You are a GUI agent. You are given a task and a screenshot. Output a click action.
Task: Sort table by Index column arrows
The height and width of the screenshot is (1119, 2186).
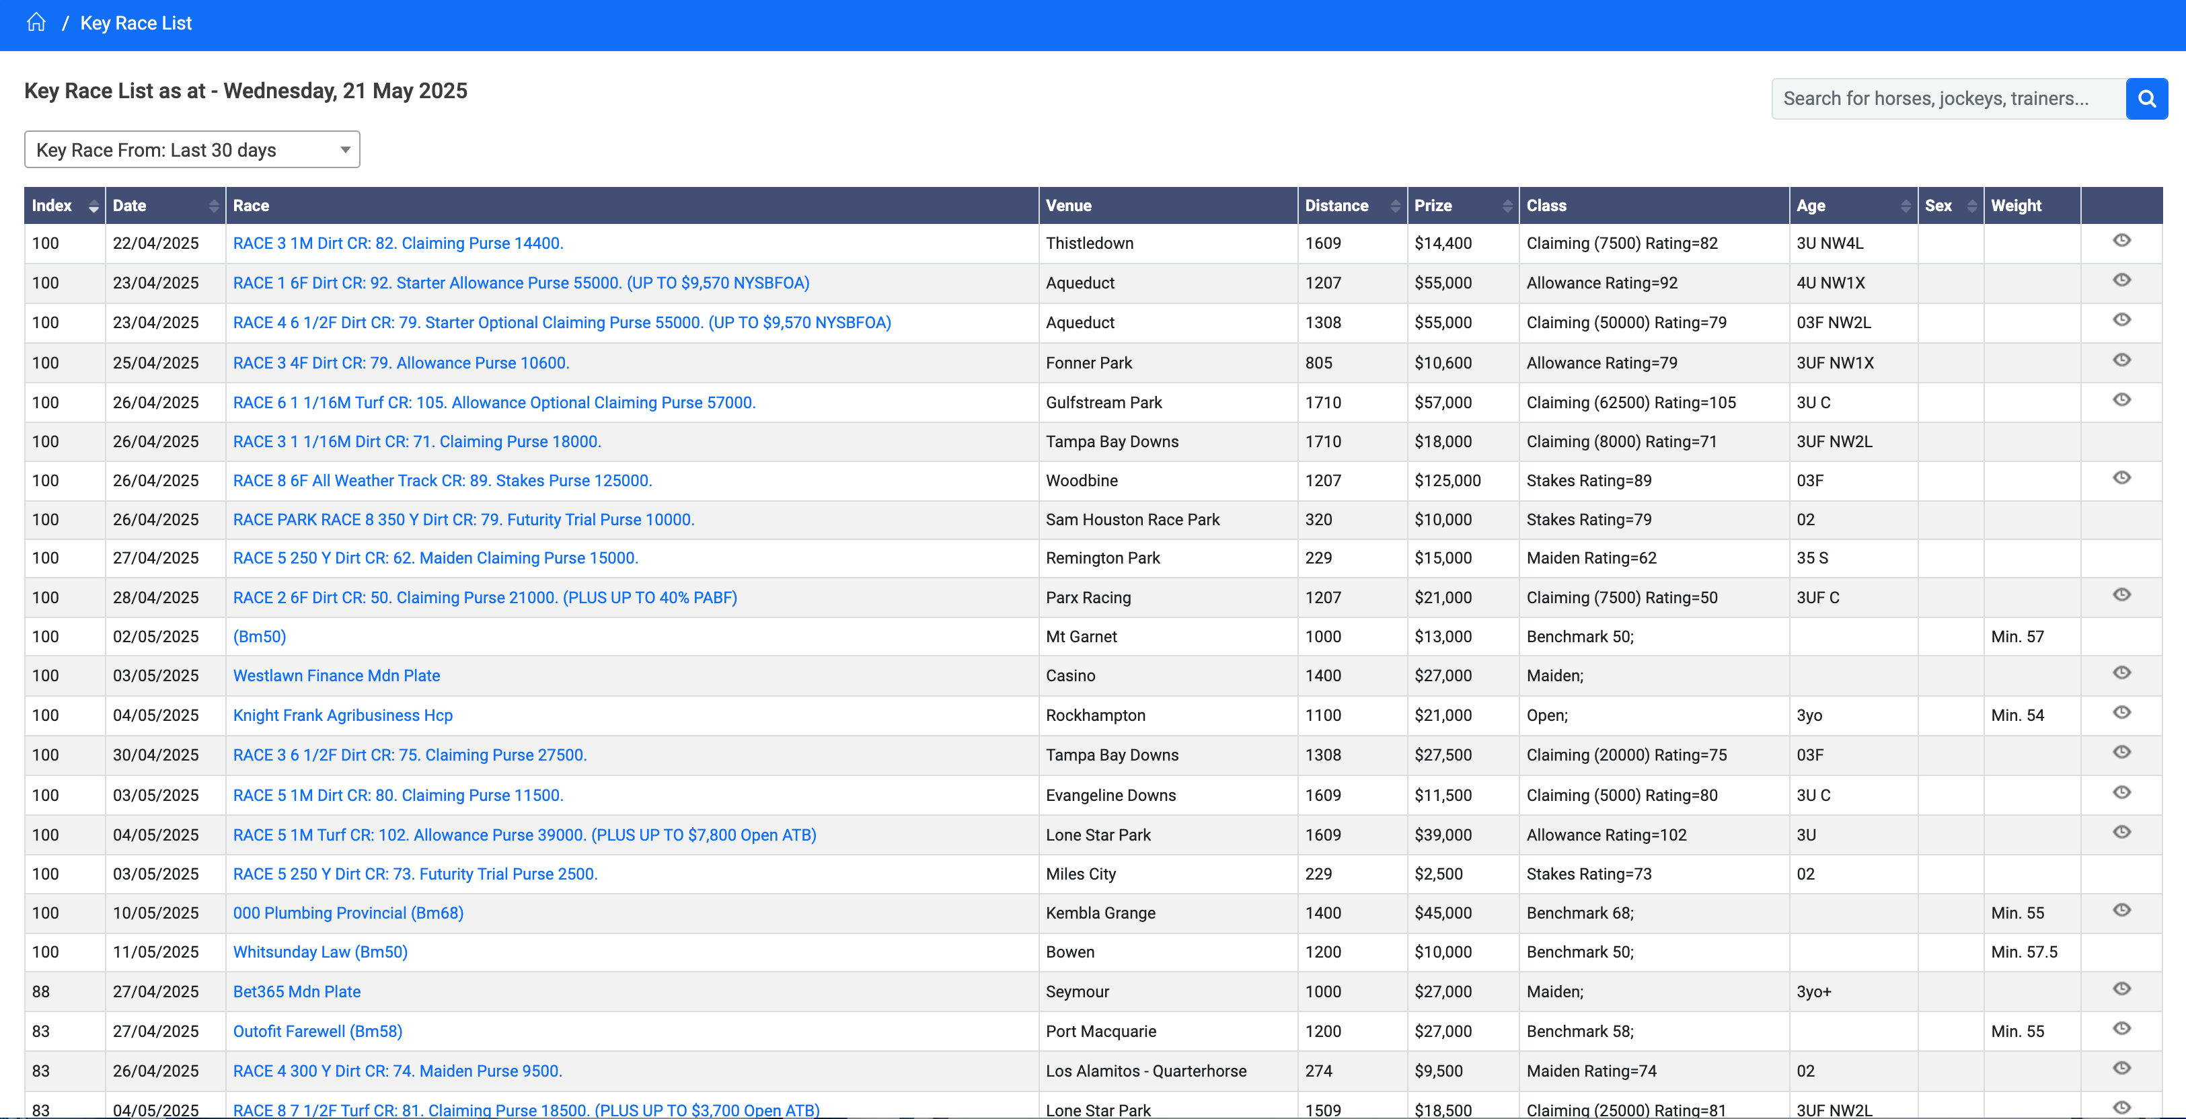click(93, 205)
